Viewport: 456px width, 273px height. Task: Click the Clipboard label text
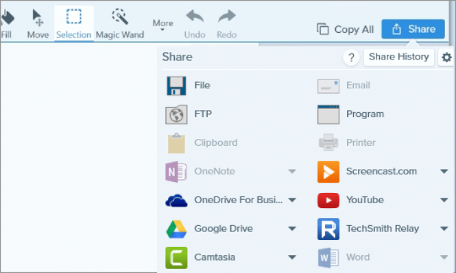(216, 143)
